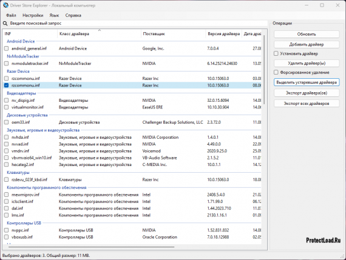
Task: Collapse the Дисковые устройства group header
Action: click(x=27, y=115)
